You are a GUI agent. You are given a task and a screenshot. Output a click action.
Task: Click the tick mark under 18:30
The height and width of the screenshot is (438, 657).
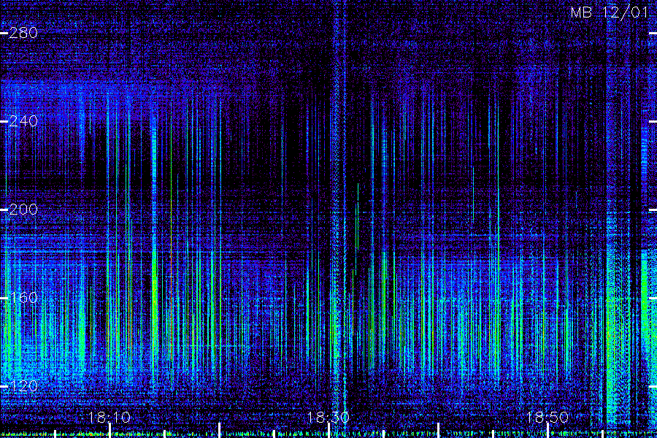tap(328, 431)
